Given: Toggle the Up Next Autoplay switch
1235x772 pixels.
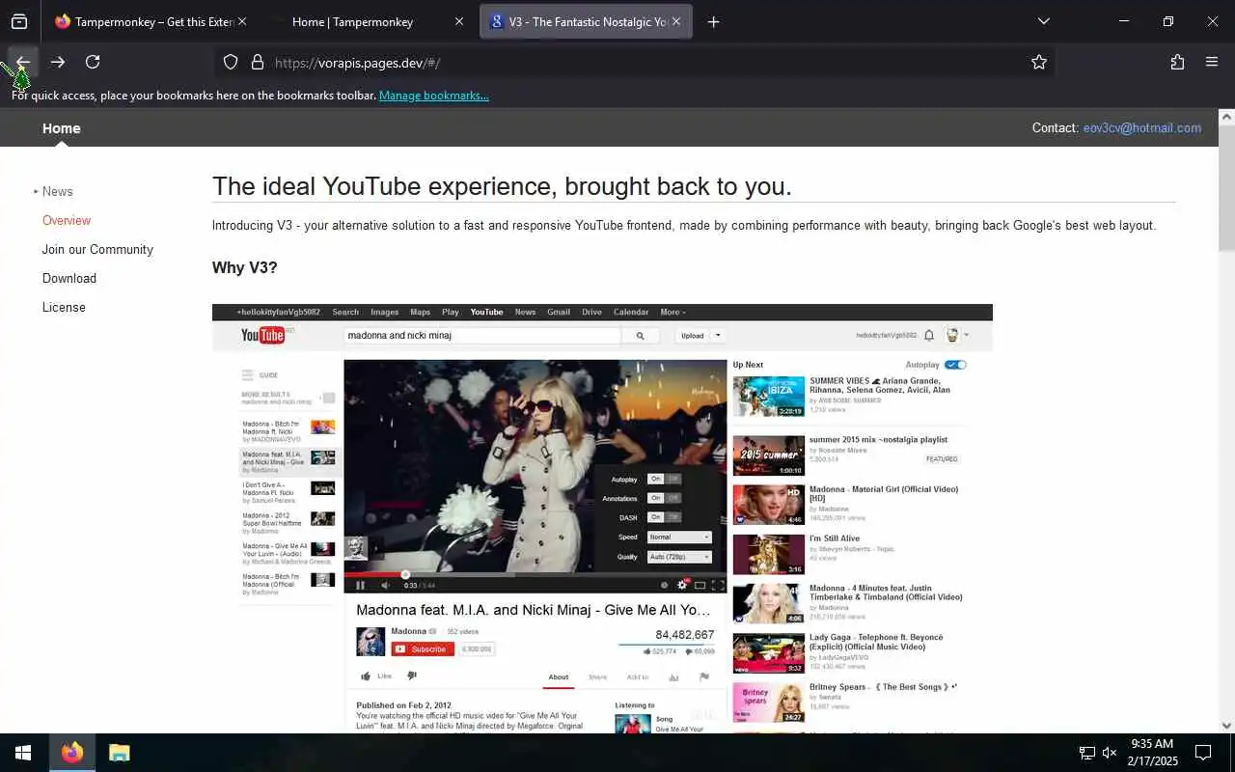Looking at the screenshot, I should point(955,365).
